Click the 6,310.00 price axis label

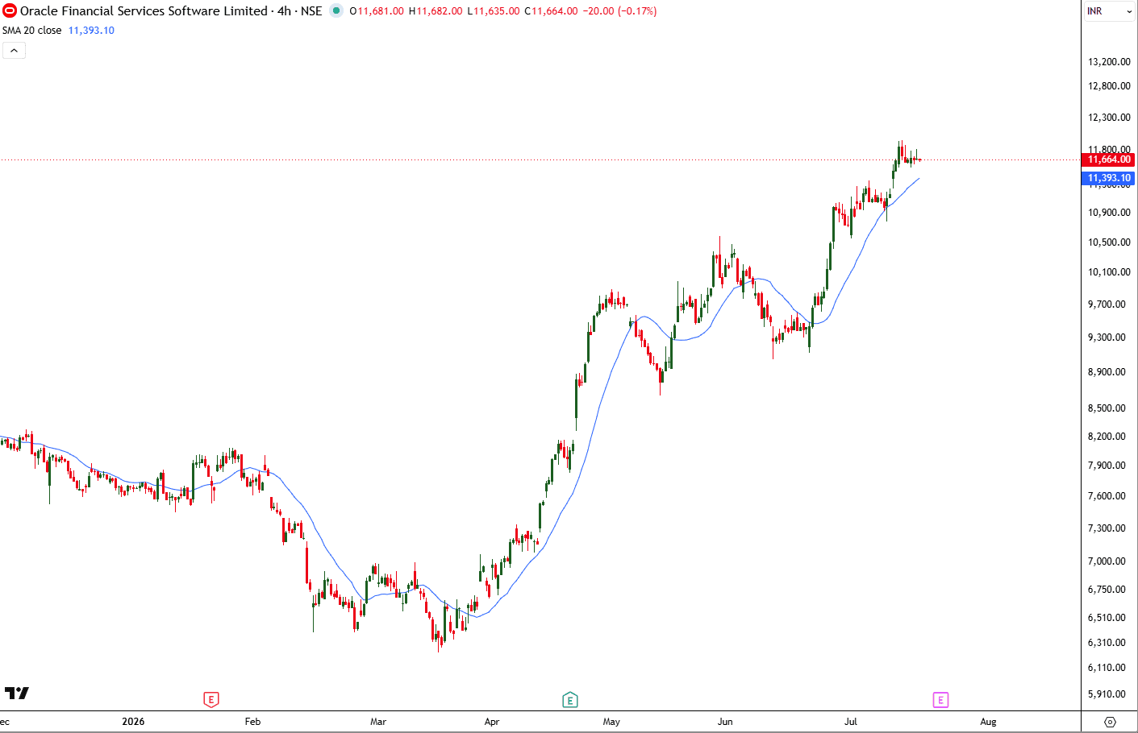(1107, 643)
